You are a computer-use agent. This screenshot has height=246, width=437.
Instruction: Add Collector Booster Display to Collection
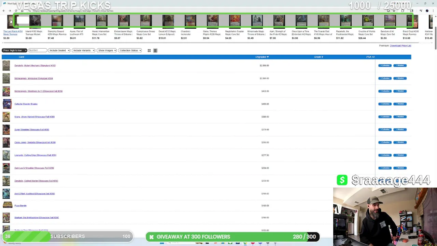point(385,104)
